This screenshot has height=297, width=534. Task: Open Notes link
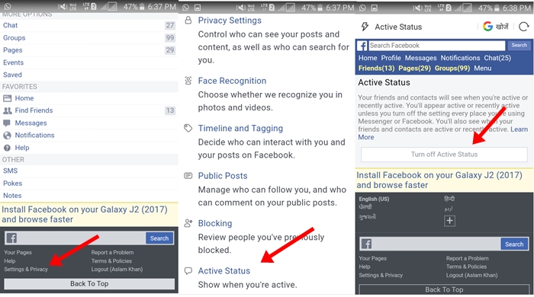pyautogui.click(x=12, y=196)
